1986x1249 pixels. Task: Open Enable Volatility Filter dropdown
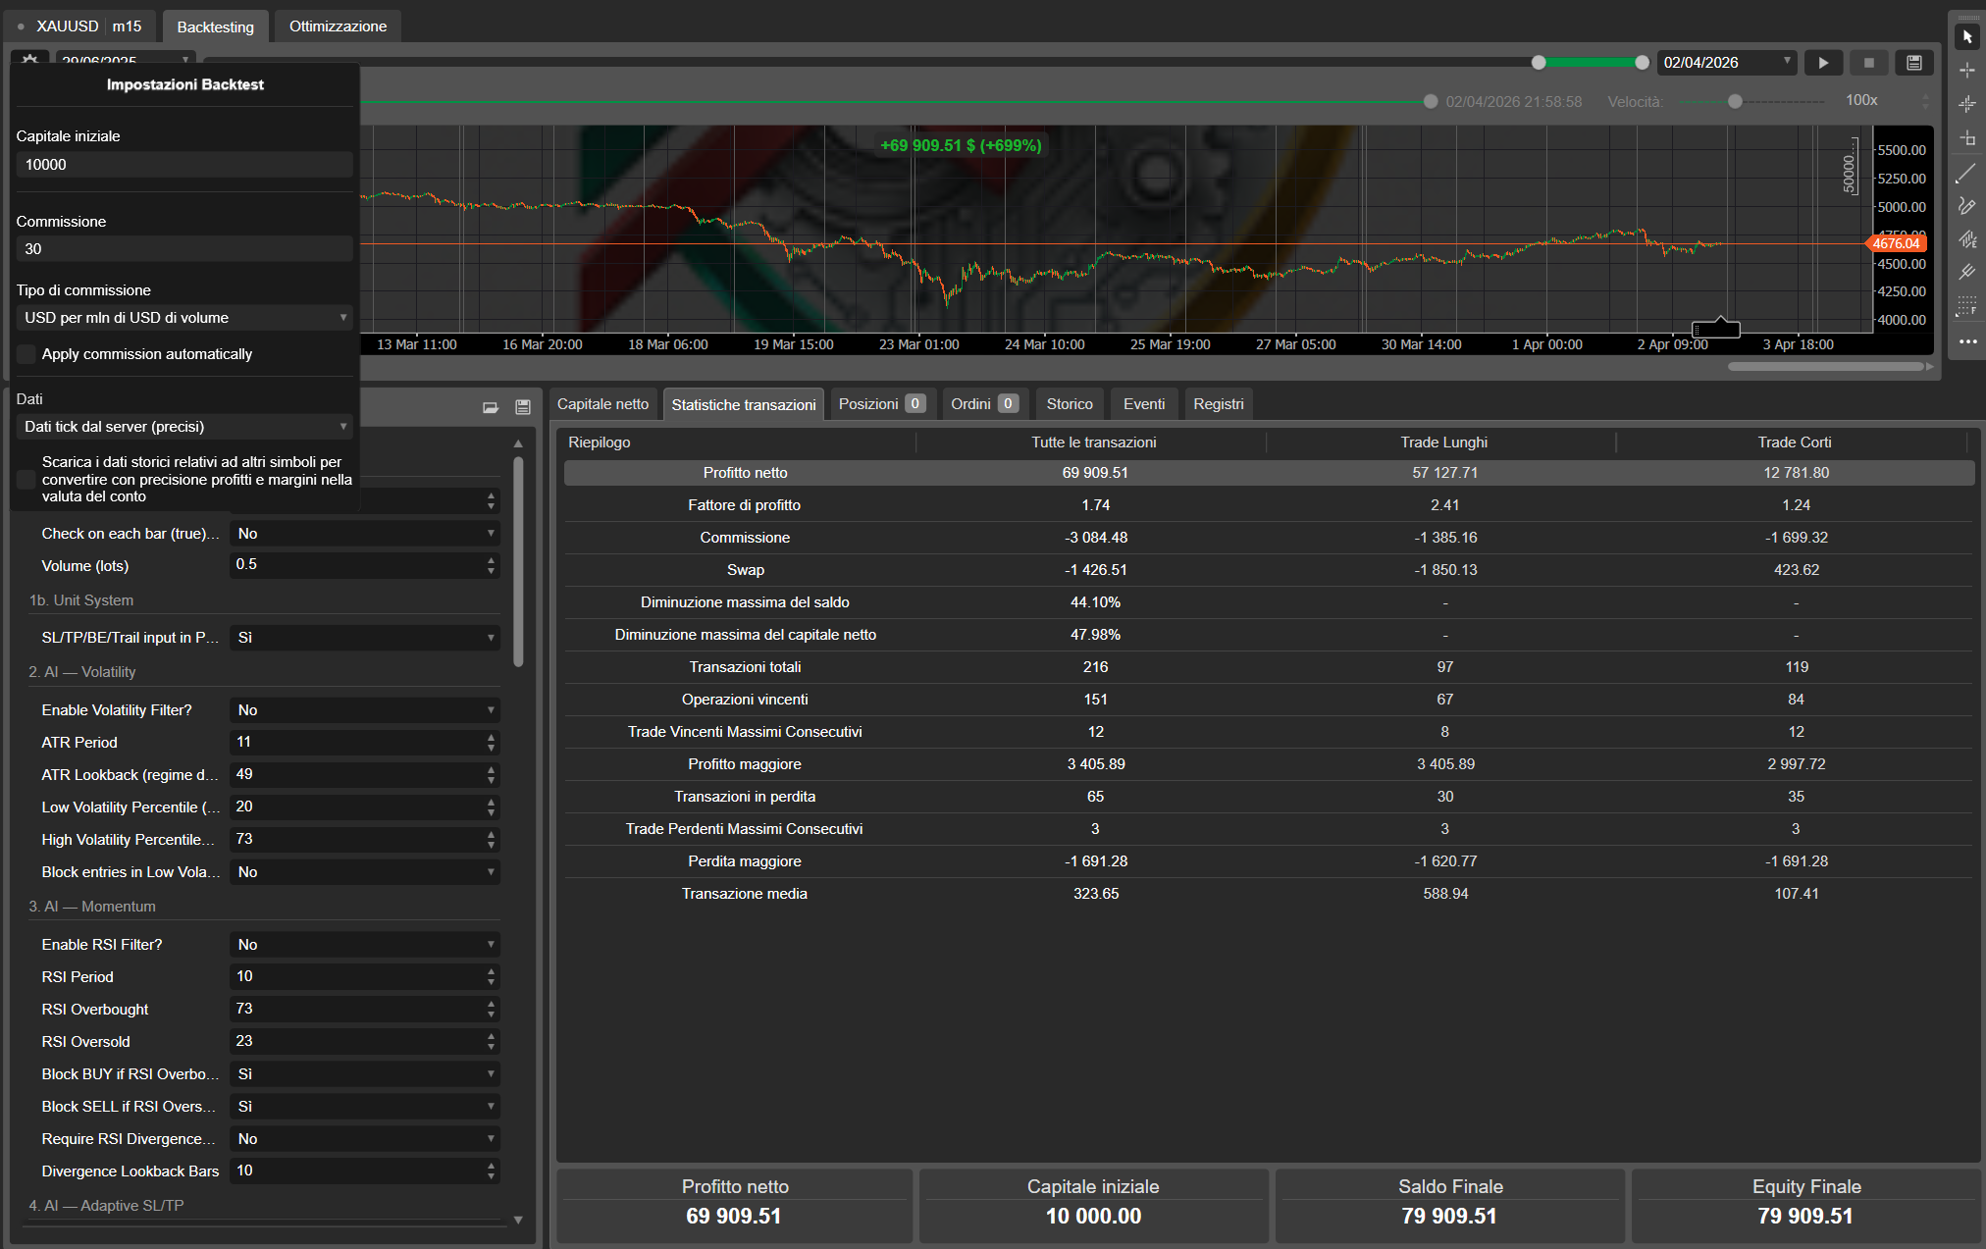364,710
